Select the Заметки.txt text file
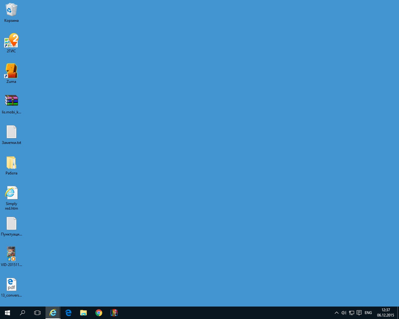Viewport: 399px width, 319px height. [11, 135]
